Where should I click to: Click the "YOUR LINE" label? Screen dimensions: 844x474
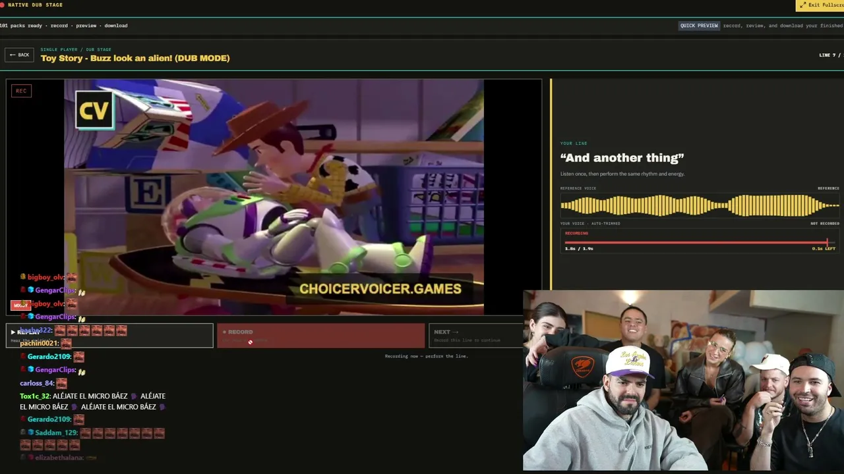(x=574, y=144)
